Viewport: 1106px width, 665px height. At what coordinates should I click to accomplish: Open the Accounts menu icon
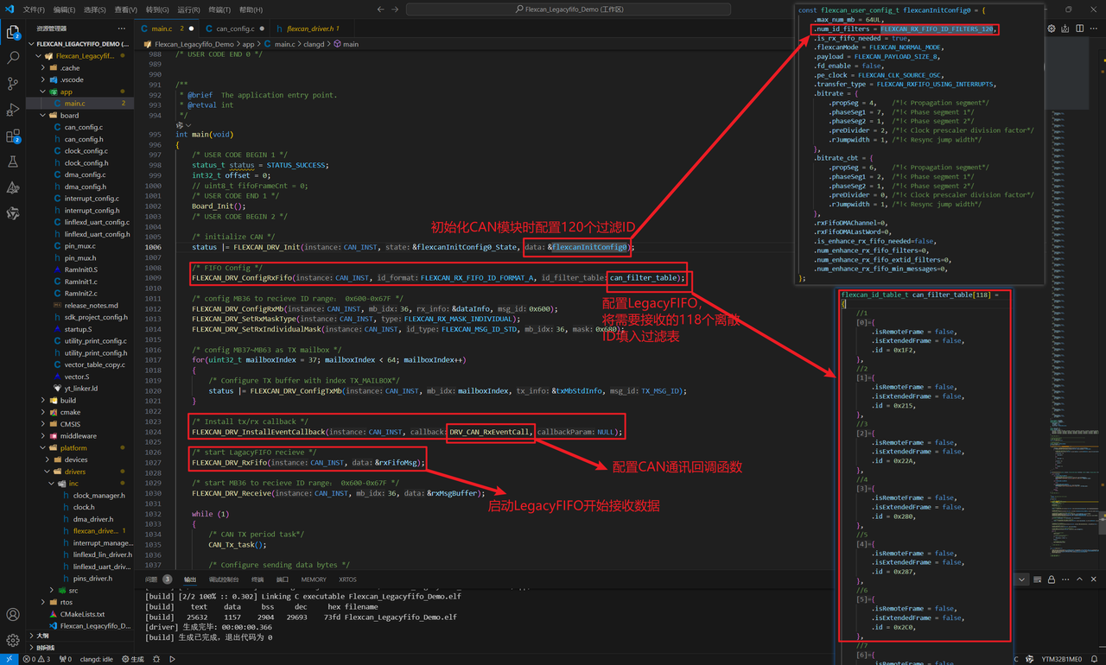pyautogui.click(x=13, y=615)
